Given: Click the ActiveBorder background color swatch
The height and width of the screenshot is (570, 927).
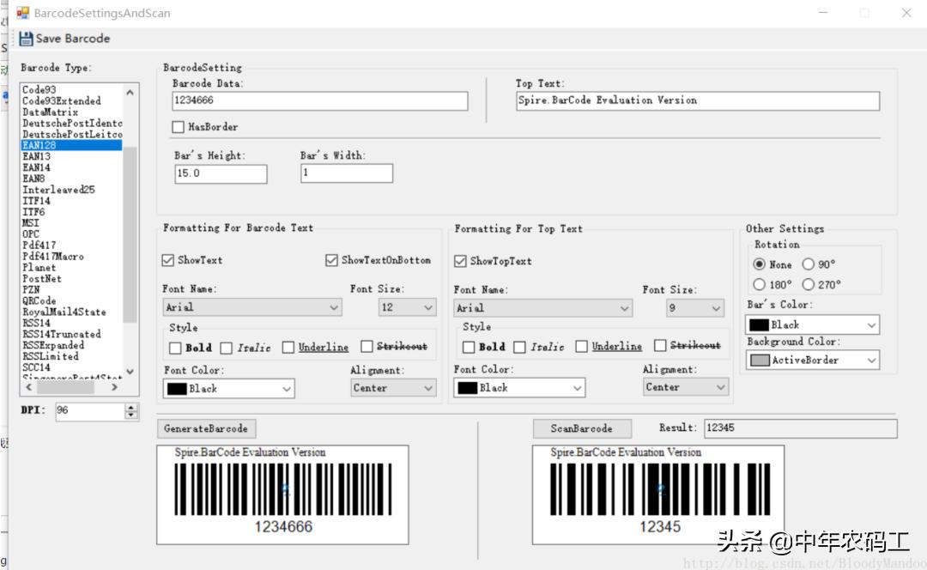Looking at the screenshot, I should (760, 361).
